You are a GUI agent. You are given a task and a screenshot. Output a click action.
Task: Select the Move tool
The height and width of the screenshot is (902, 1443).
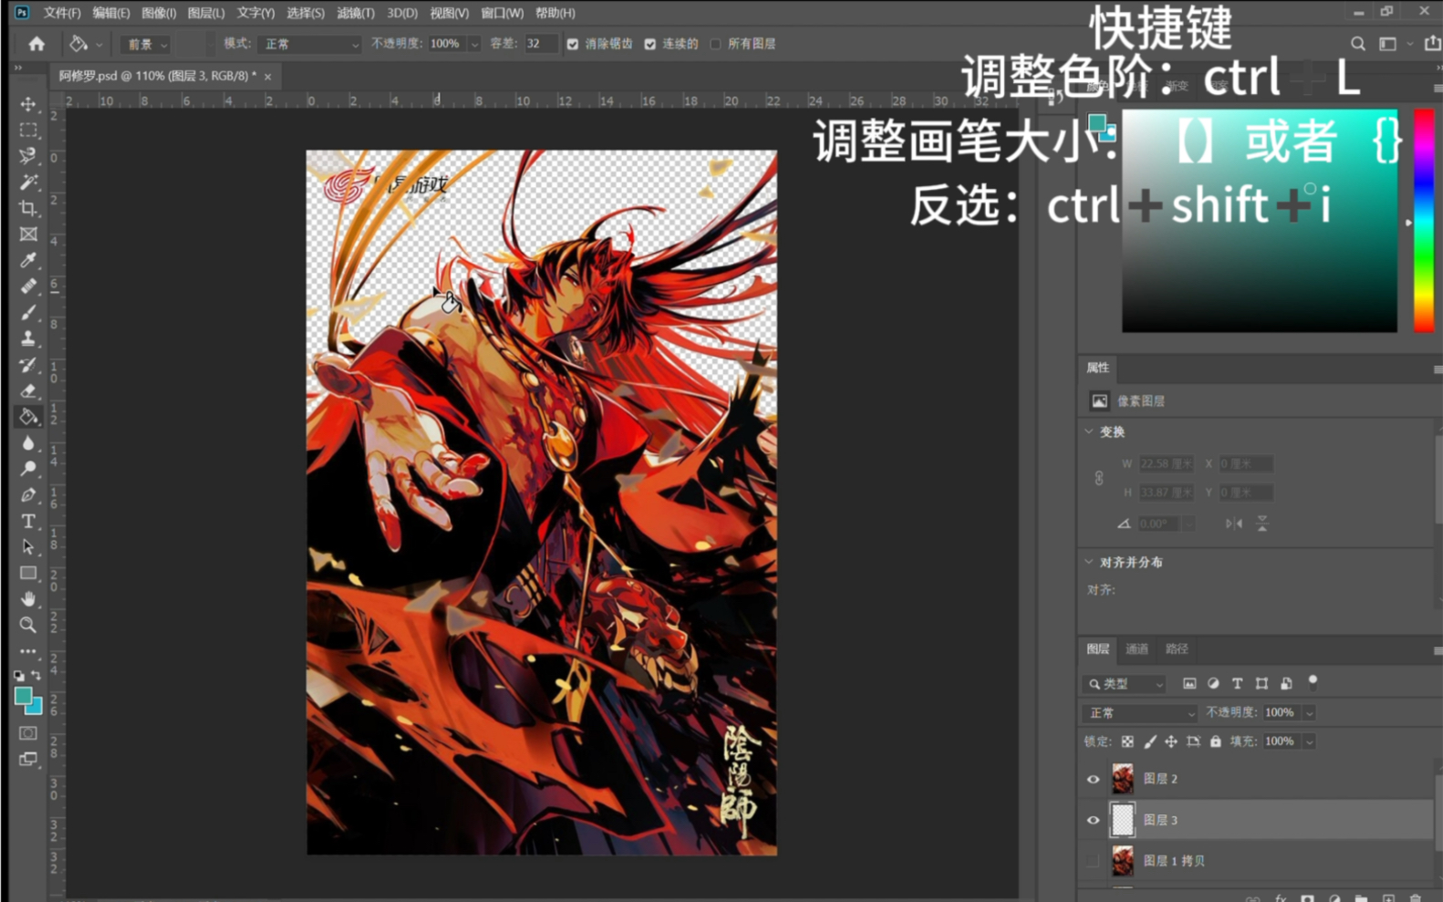point(28,104)
